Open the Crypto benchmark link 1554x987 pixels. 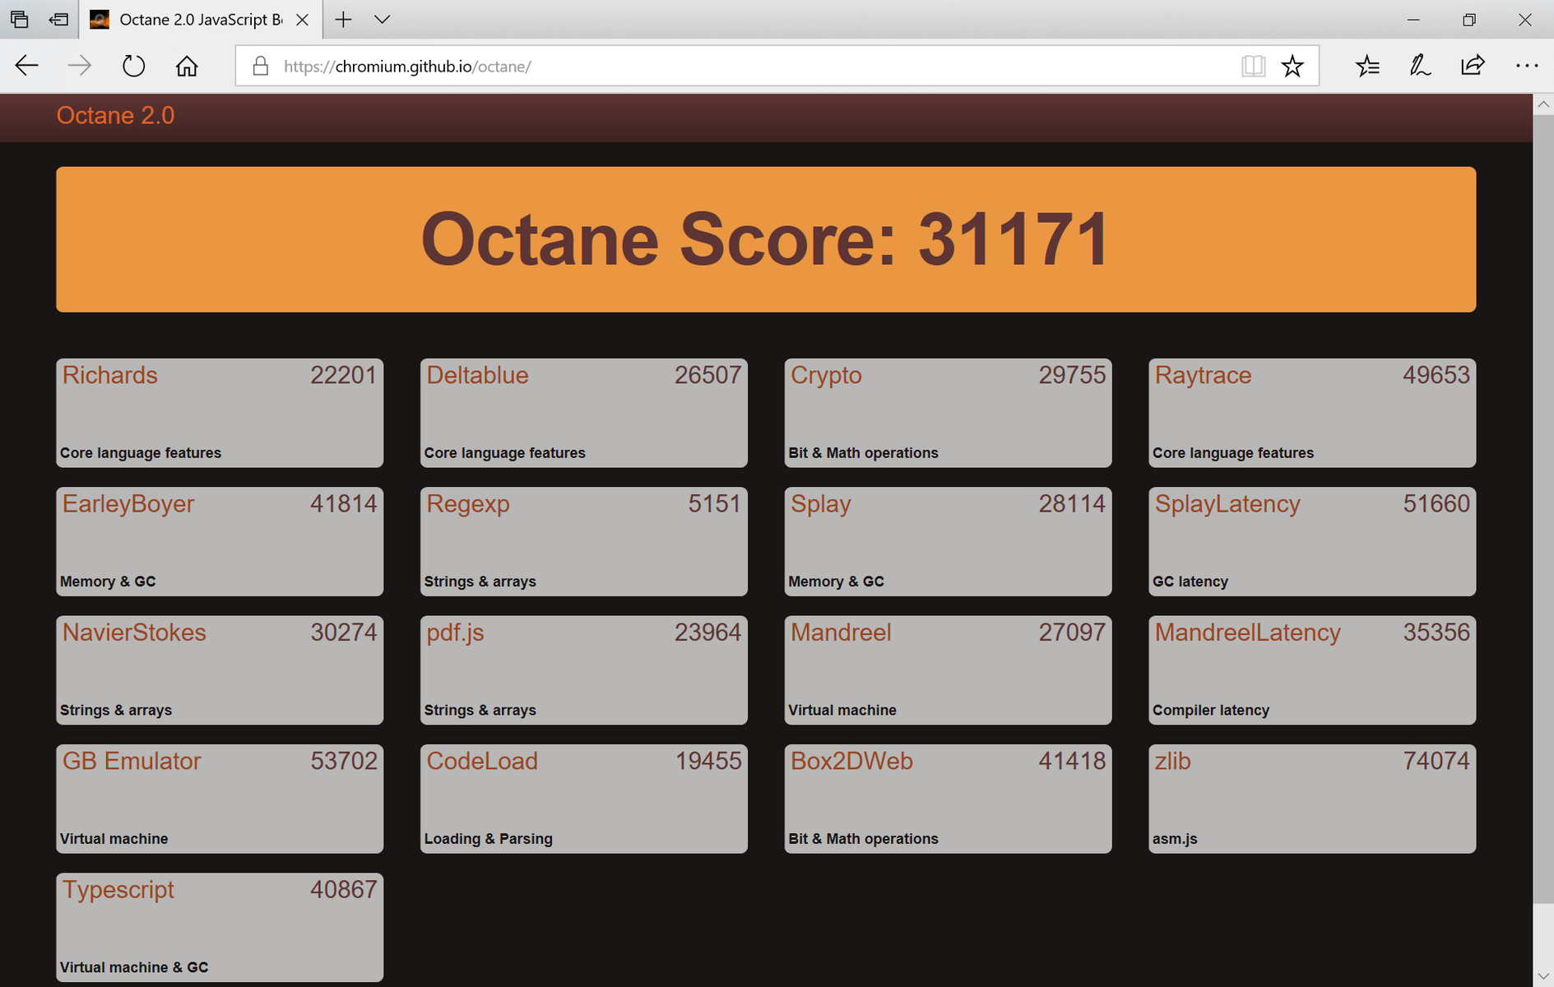pyautogui.click(x=826, y=375)
